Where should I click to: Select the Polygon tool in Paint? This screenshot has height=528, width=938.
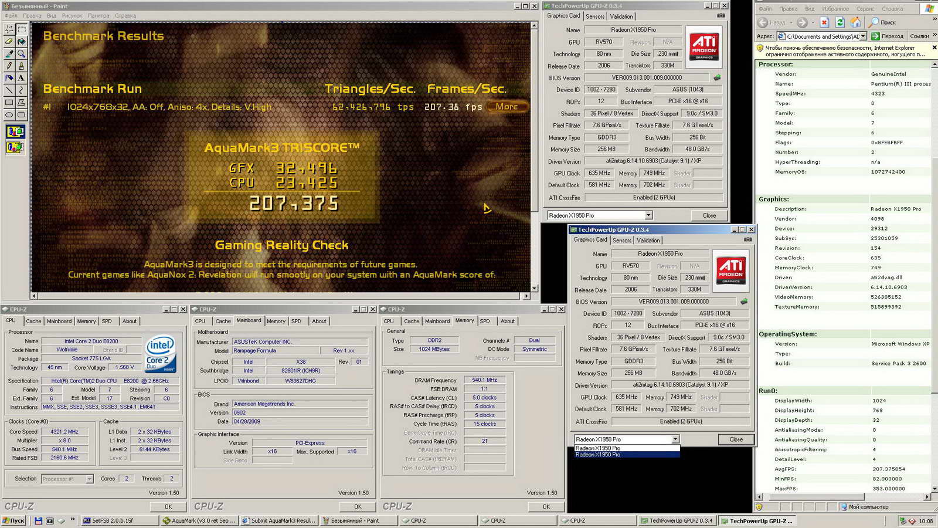(22, 103)
